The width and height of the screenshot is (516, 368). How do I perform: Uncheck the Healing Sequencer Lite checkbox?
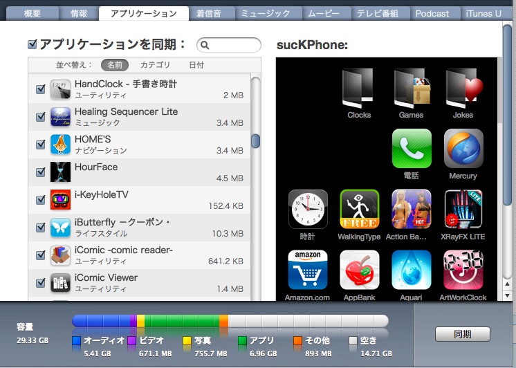[x=41, y=116]
